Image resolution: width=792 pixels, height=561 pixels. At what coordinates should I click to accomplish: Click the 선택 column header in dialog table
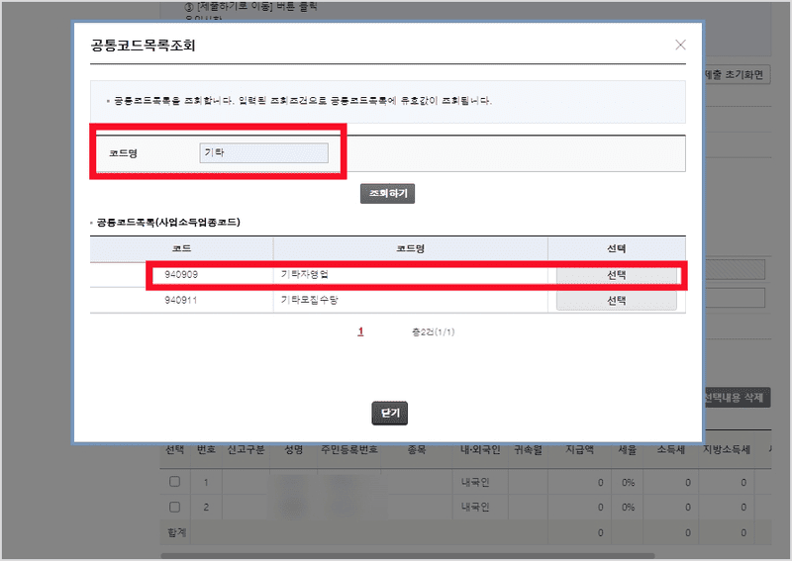616,248
